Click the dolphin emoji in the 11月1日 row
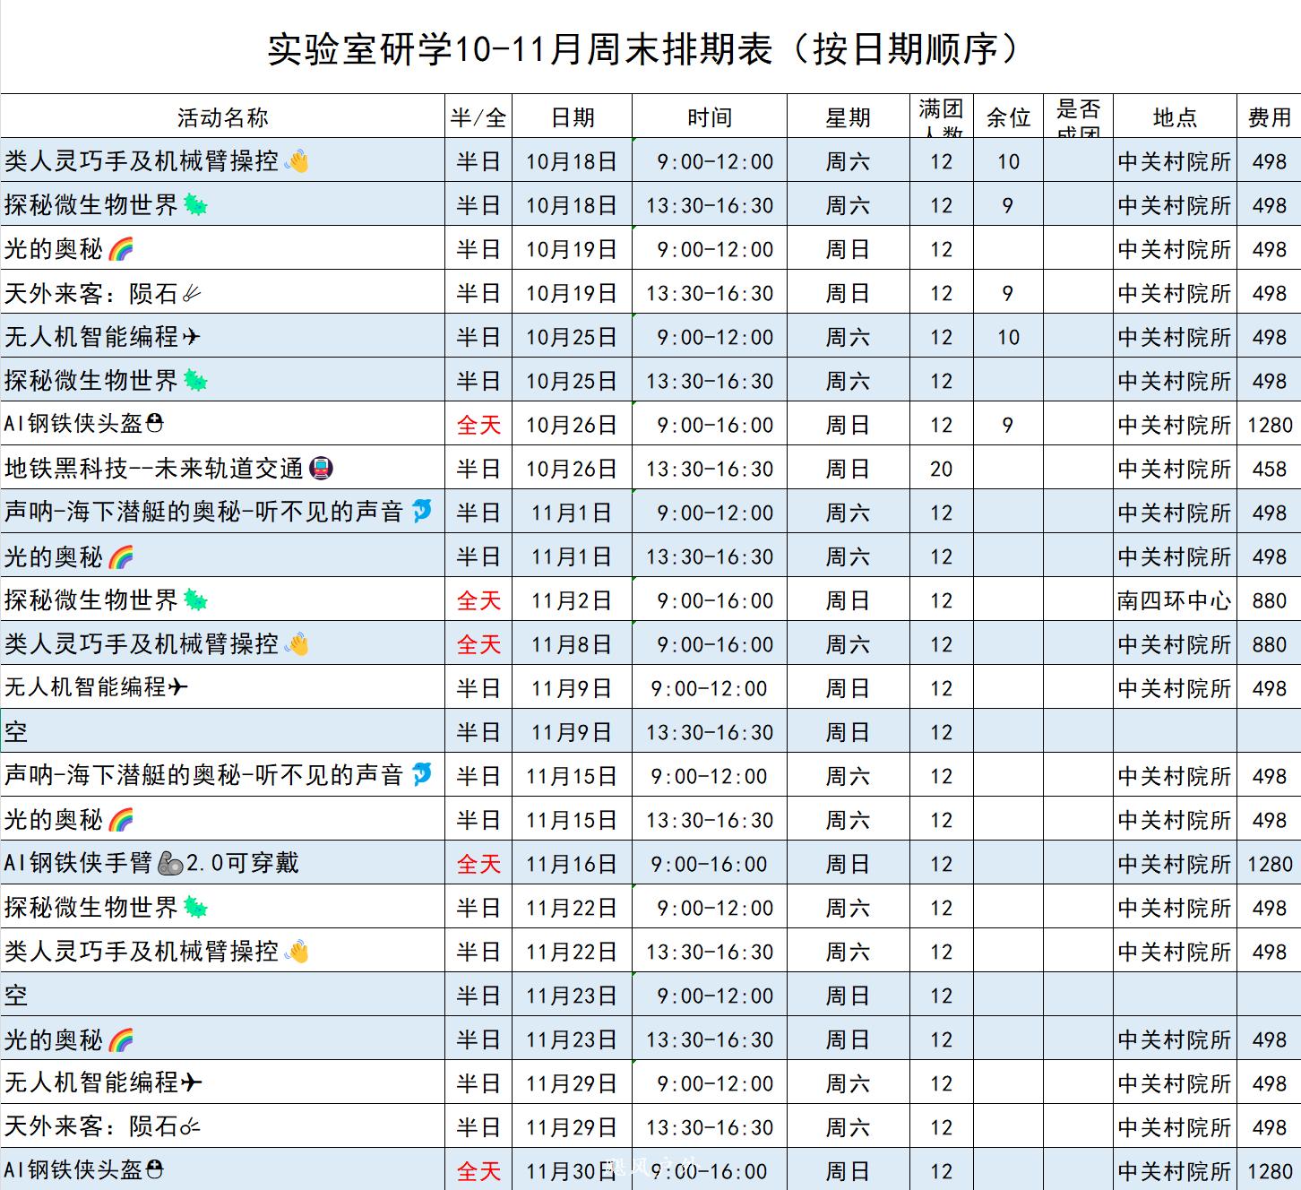Viewport: 1301px width, 1190px height. click(421, 511)
